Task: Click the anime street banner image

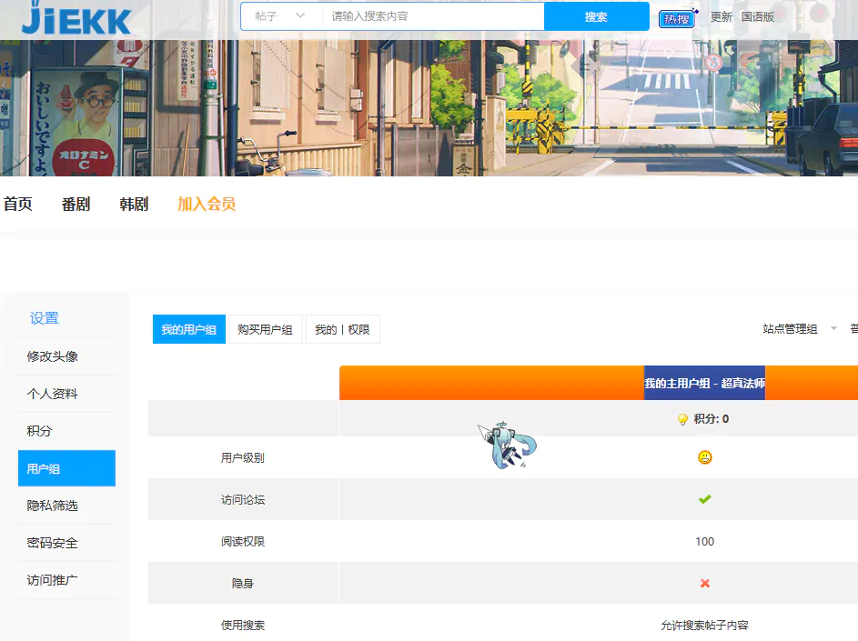Action: pos(429,108)
